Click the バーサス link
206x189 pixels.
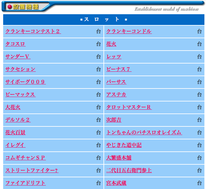click(116, 82)
